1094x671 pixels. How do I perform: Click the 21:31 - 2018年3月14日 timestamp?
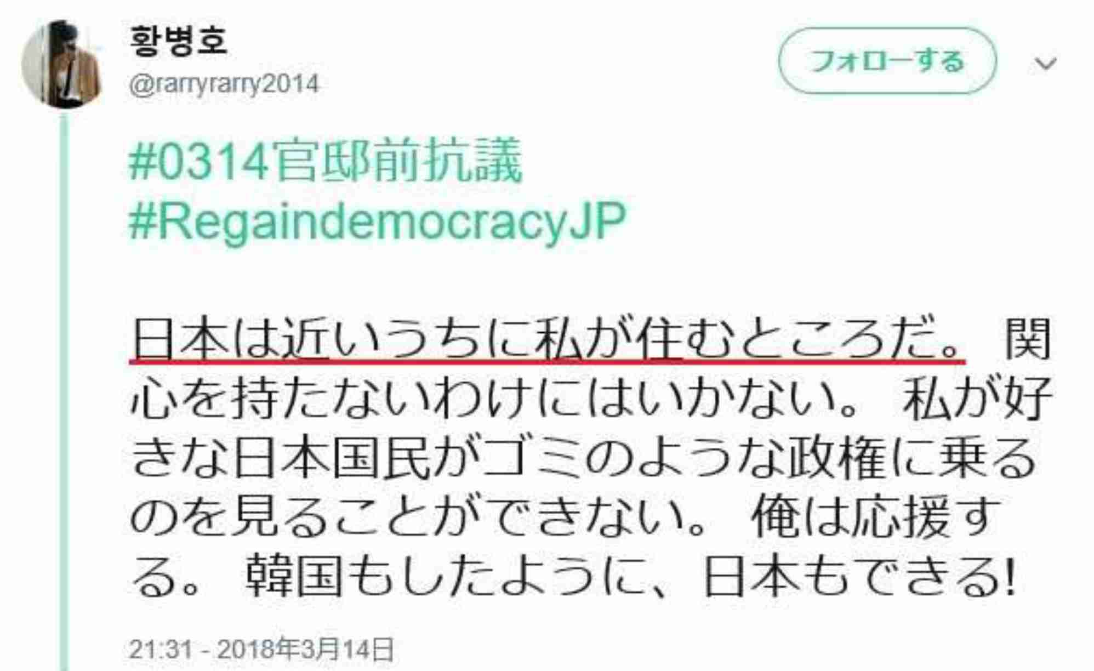click(261, 649)
